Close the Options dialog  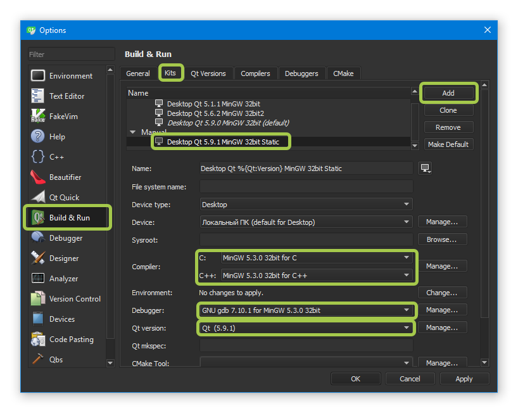pyautogui.click(x=487, y=30)
